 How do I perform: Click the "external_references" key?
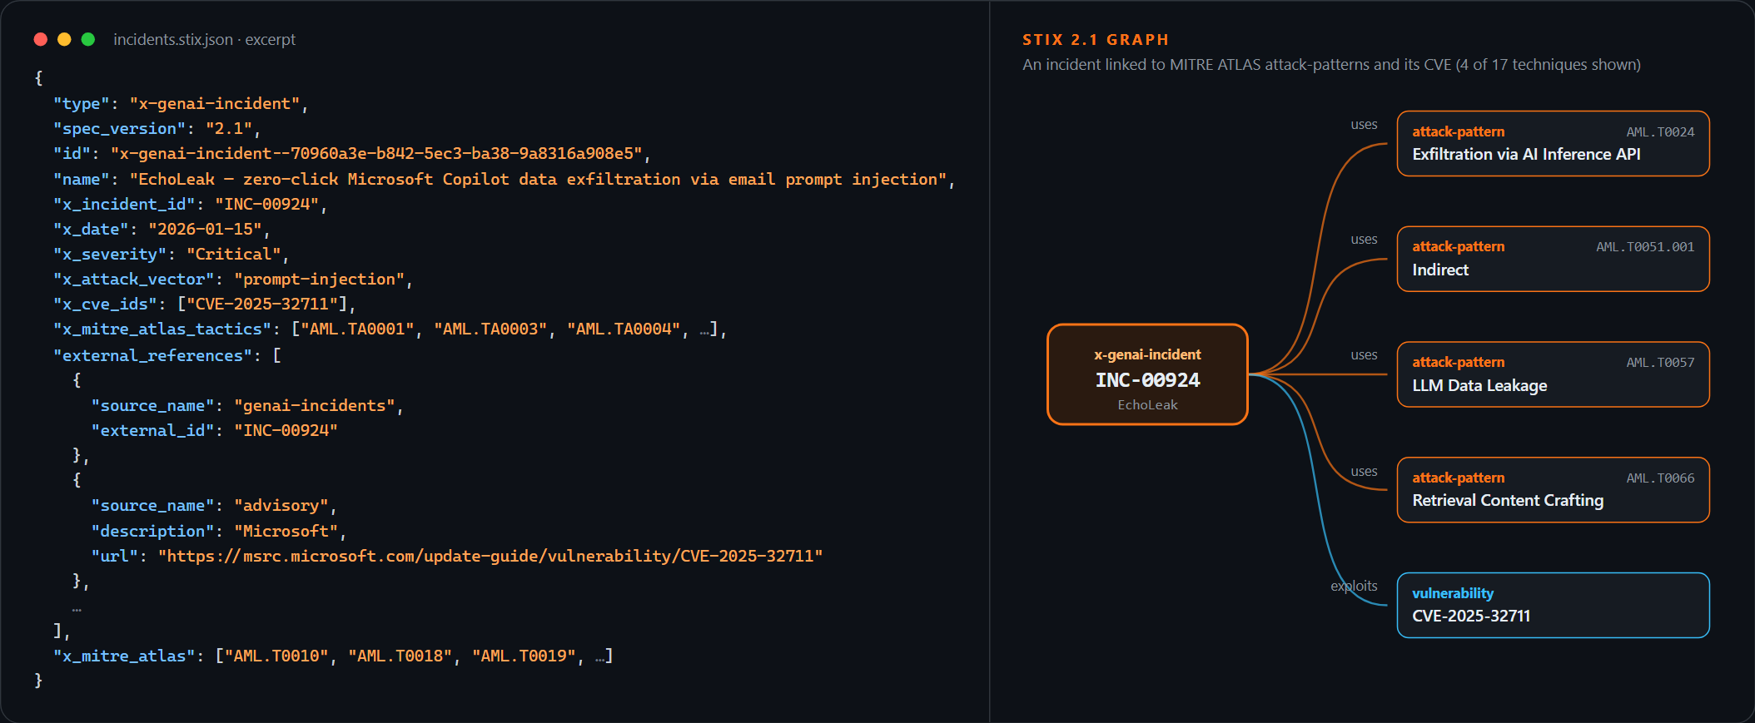point(152,355)
